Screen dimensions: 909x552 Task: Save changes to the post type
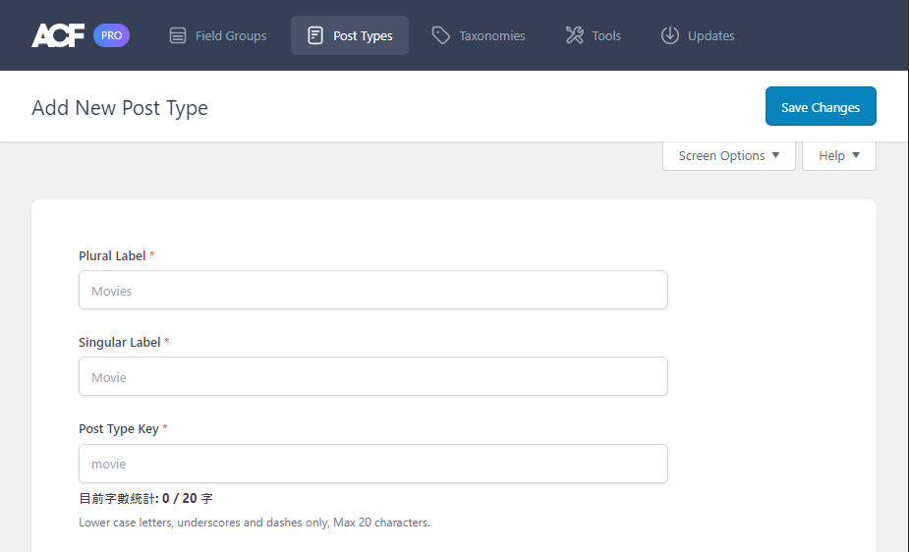click(821, 106)
